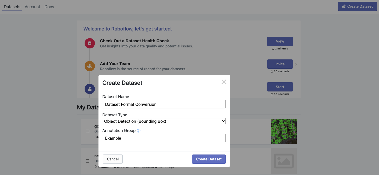Click the Annotation Group text field
379x175 pixels.
pyautogui.click(x=164, y=138)
